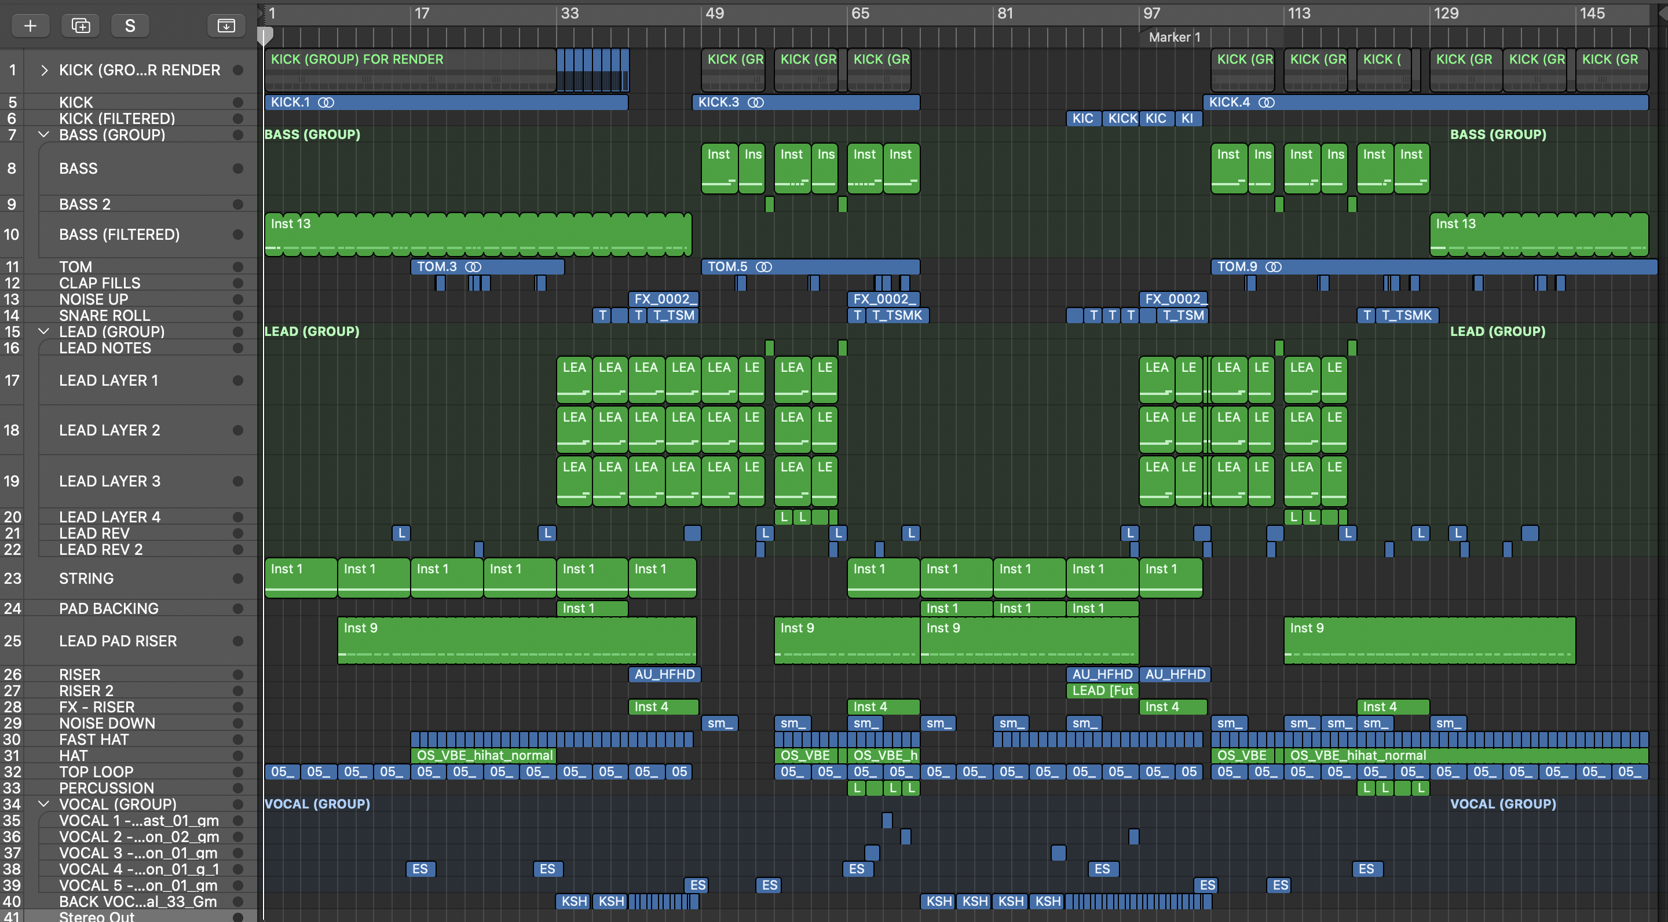The height and width of the screenshot is (922, 1668).
Task: Expand the KICK (GROUP) FOR RENDER track stack
Action: point(43,70)
